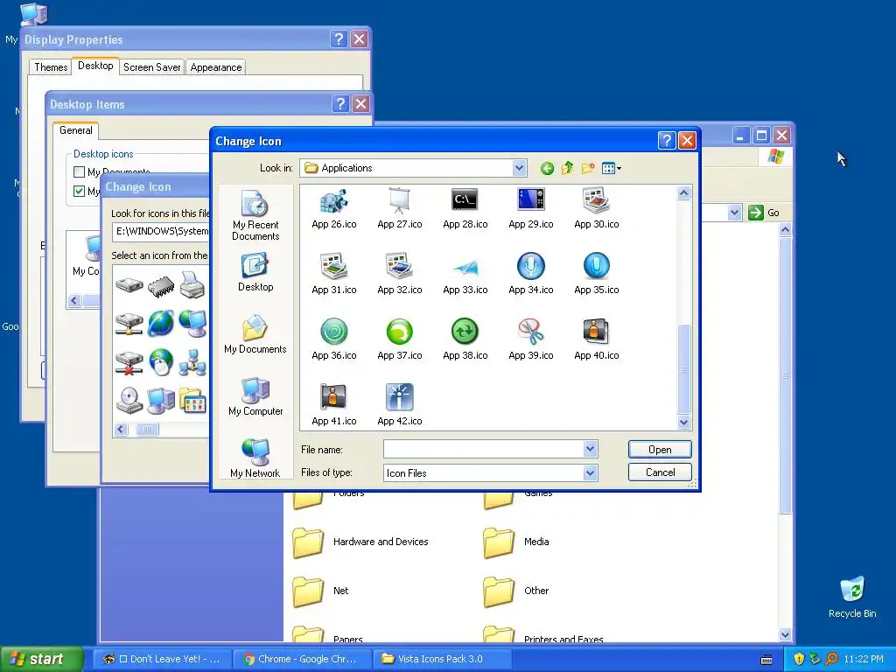Select the App 38.ico sync arrows icon
The image size is (896, 672).
(465, 340)
